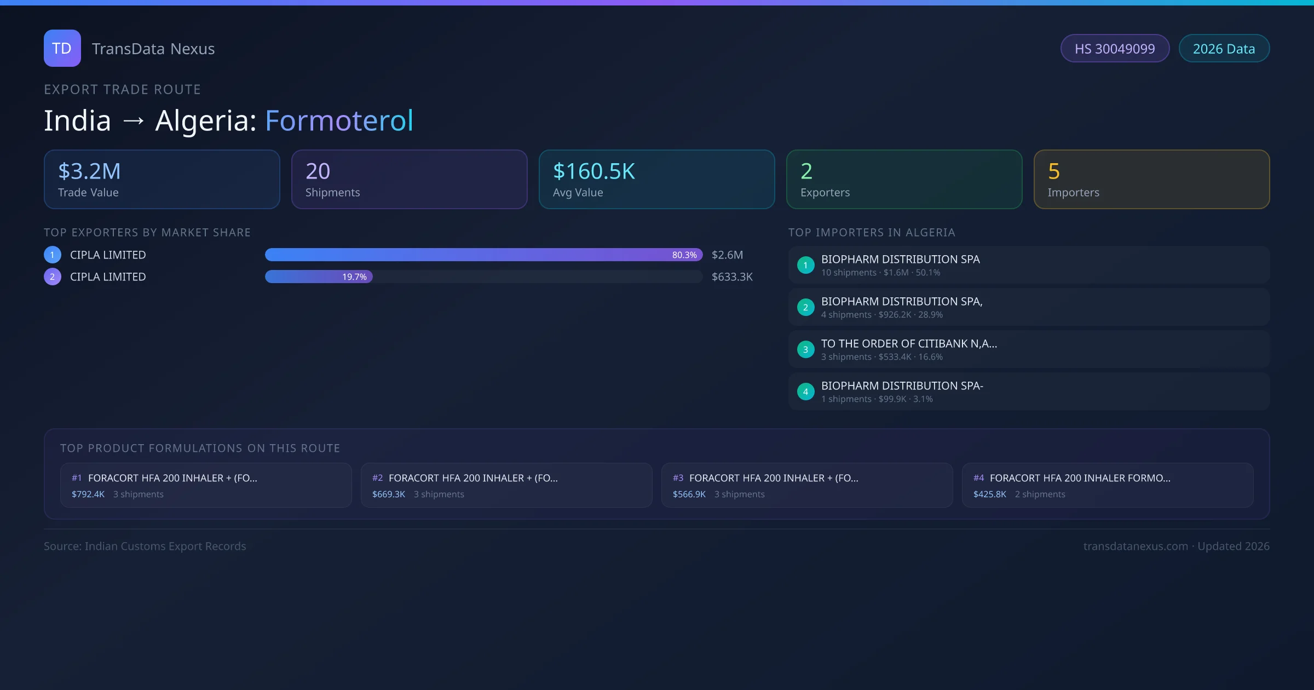Click the rank 2 badge next to CIPLA LIMITED

[53, 277]
